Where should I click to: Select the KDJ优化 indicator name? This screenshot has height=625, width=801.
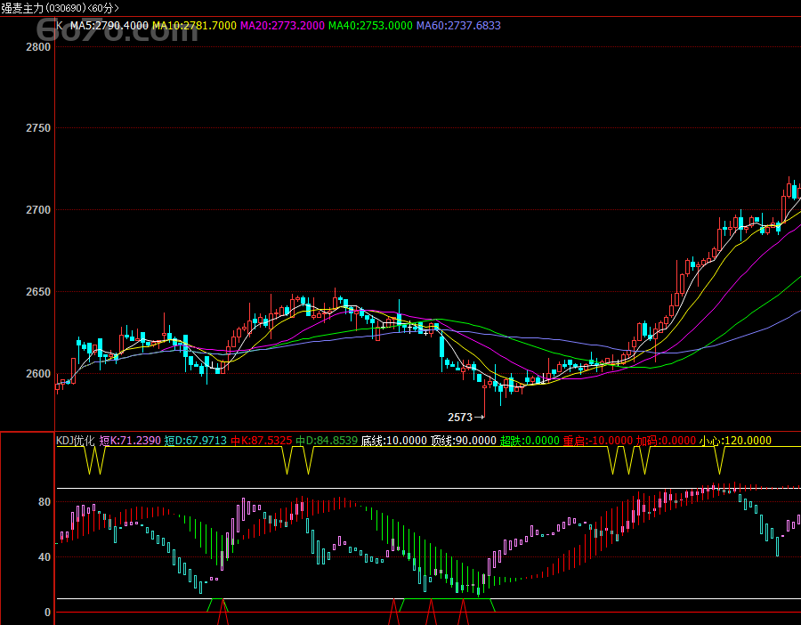pyautogui.click(x=76, y=441)
